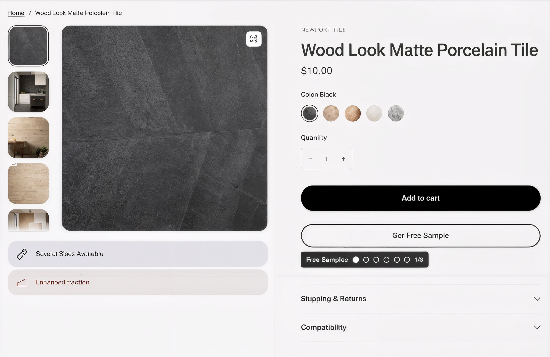Select the second Free Samples carousel dot
This screenshot has height=357, width=550.
[x=366, y=259]
